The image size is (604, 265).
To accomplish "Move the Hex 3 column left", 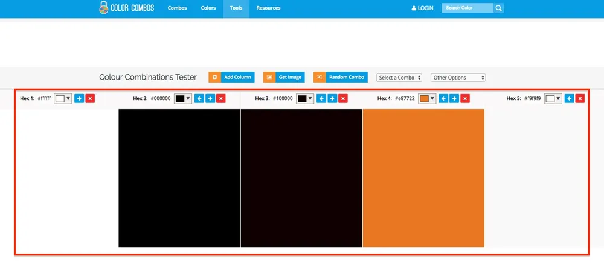I will 321,99.
